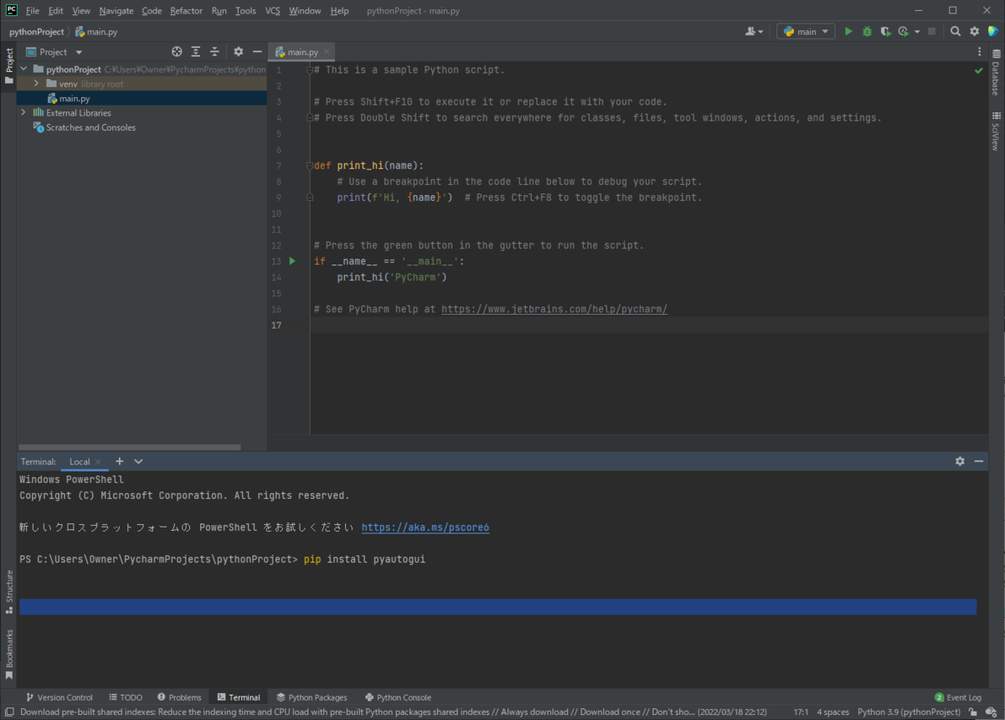The height and width of the screenshot is (720, 1005).
Task: Close the Local terminal tab
Action: tap(98, 461)
